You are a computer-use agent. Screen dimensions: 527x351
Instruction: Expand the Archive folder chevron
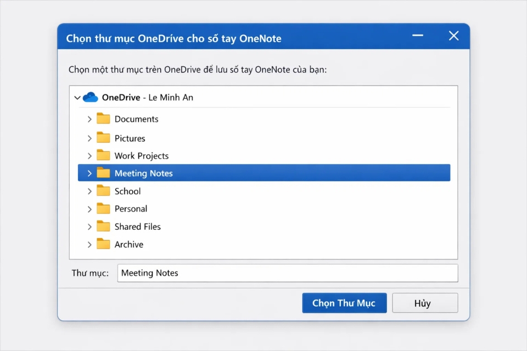[90, 244]
